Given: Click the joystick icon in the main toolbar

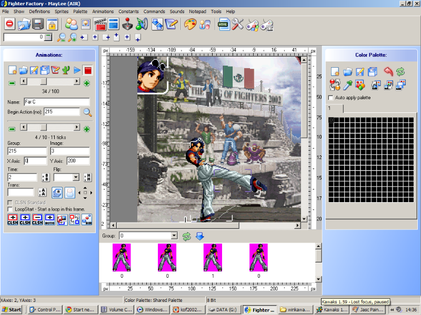Looking at the screenshot, I should [127, 24].
